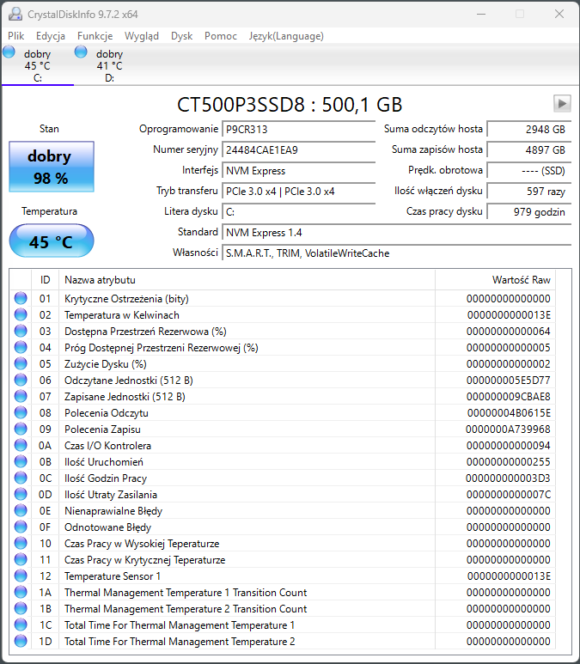Open the Dysk menu
The image size is (580, 664).
pyautogui.click(x=181, y=36)
